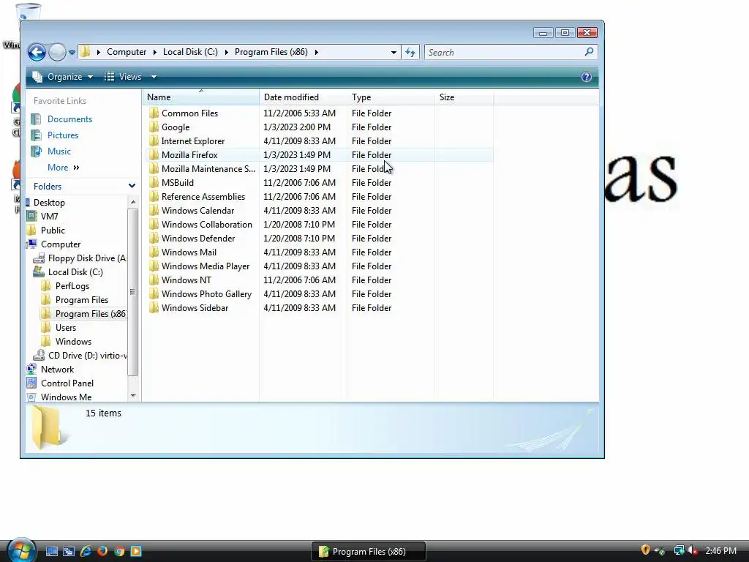
Task: Select Users in the folder tree
Action: pos(65,328)
